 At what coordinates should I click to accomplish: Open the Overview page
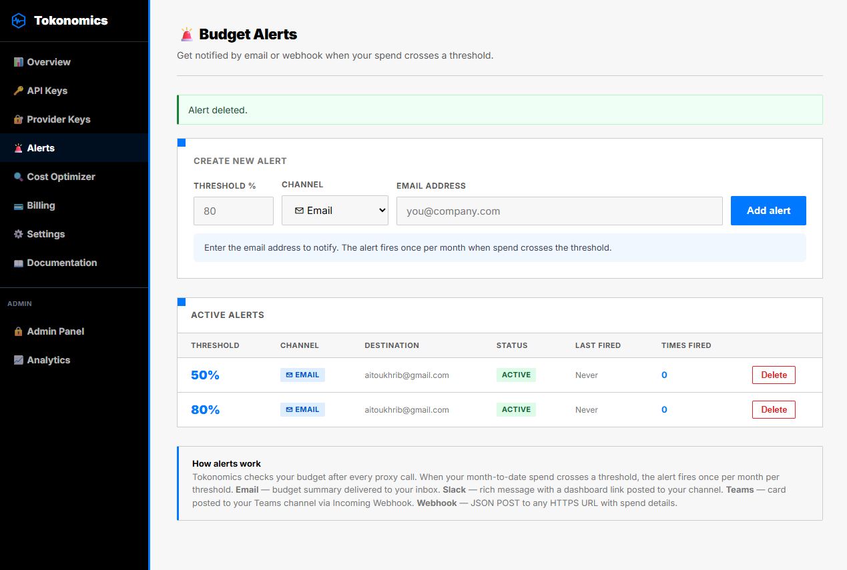74,62
